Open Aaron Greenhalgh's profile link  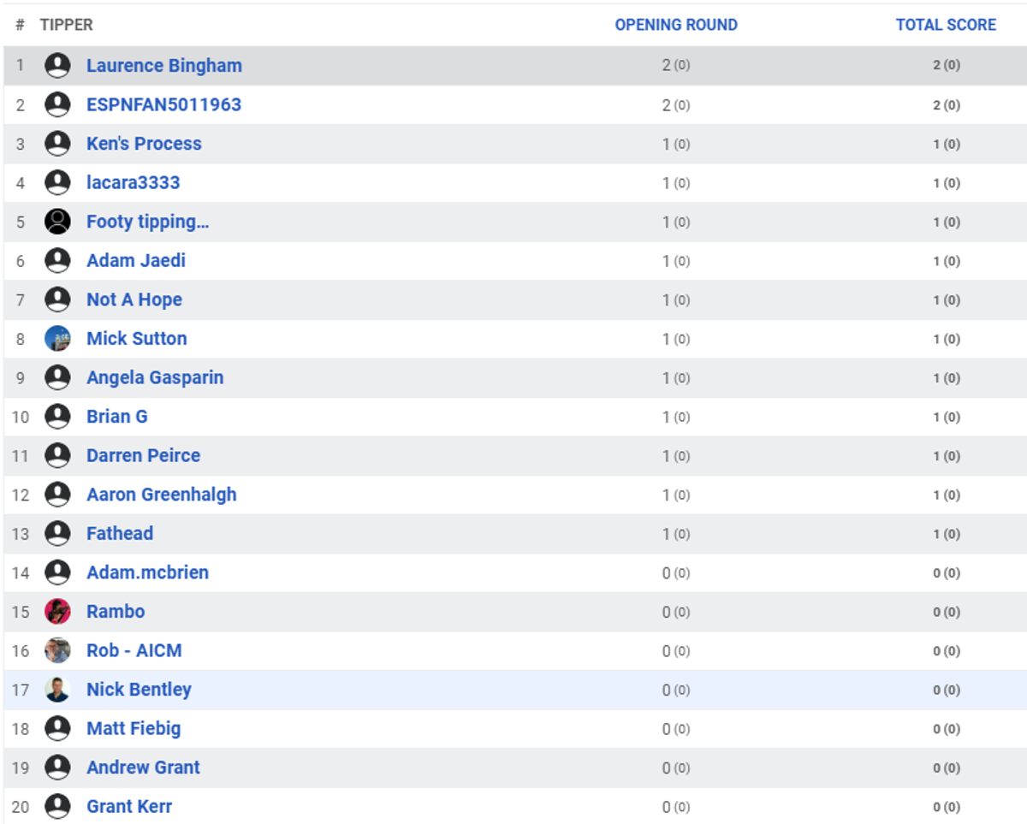(162, 495)
